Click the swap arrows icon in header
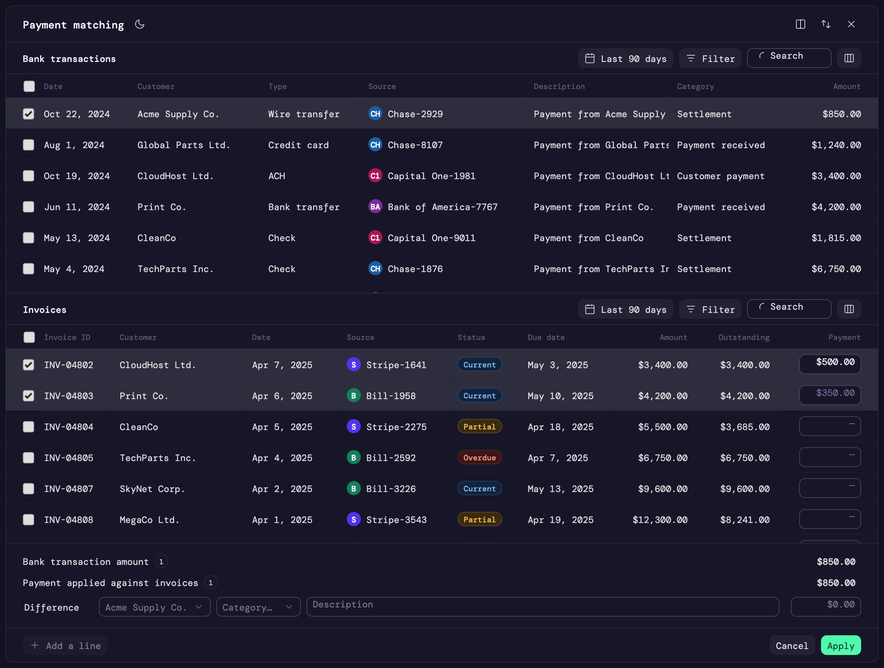Viewport: 884px width, 668px height. pyautogui.click(x=826, y=24)
